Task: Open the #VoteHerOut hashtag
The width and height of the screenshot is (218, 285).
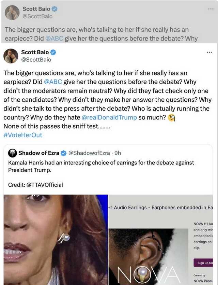Action: click(23, 135)
